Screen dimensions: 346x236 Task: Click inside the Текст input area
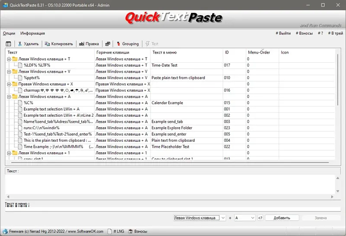[x=170, y=184]
